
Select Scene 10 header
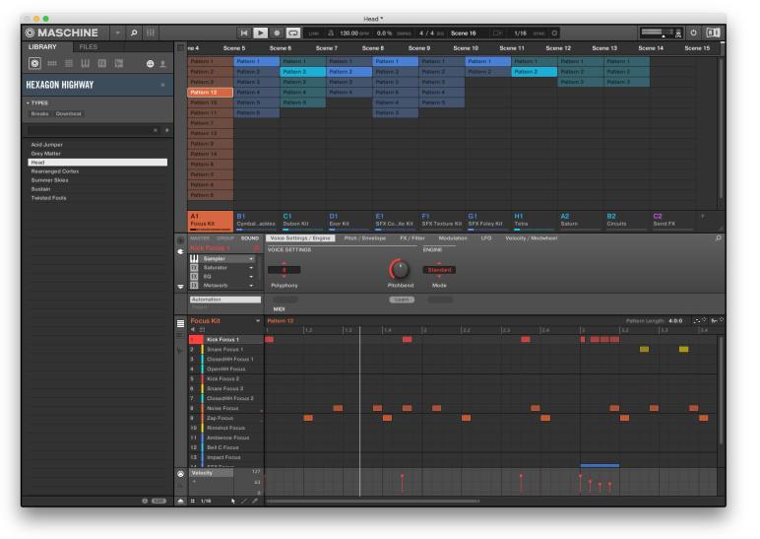coord(466,48)
